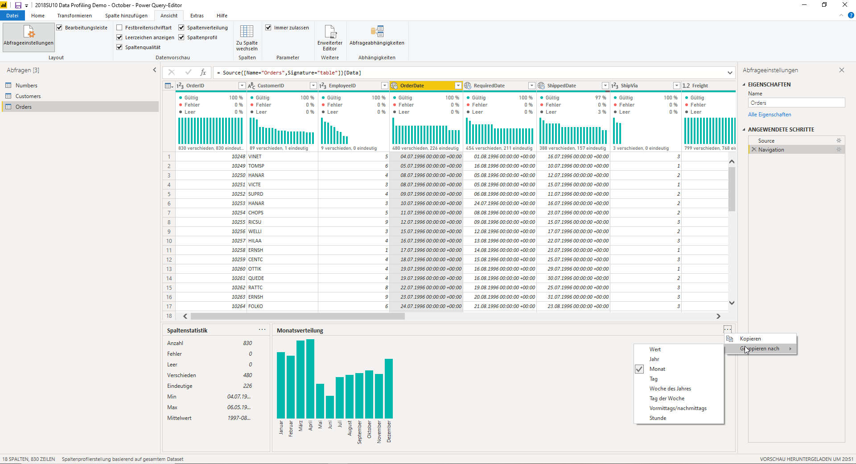The width and height of the screenshot is (856, 464).
Task: Expand the formula bar with chevron
Action: click(x=730, y=73)
